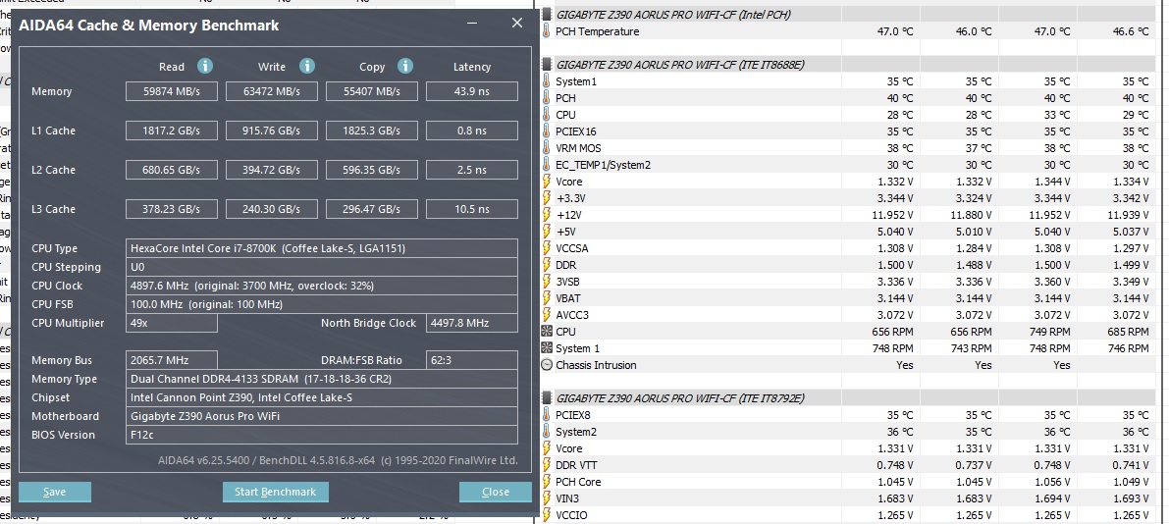Select the VRM MOS row label
The image size is (1169, 524).
click(x=578, y=148)
